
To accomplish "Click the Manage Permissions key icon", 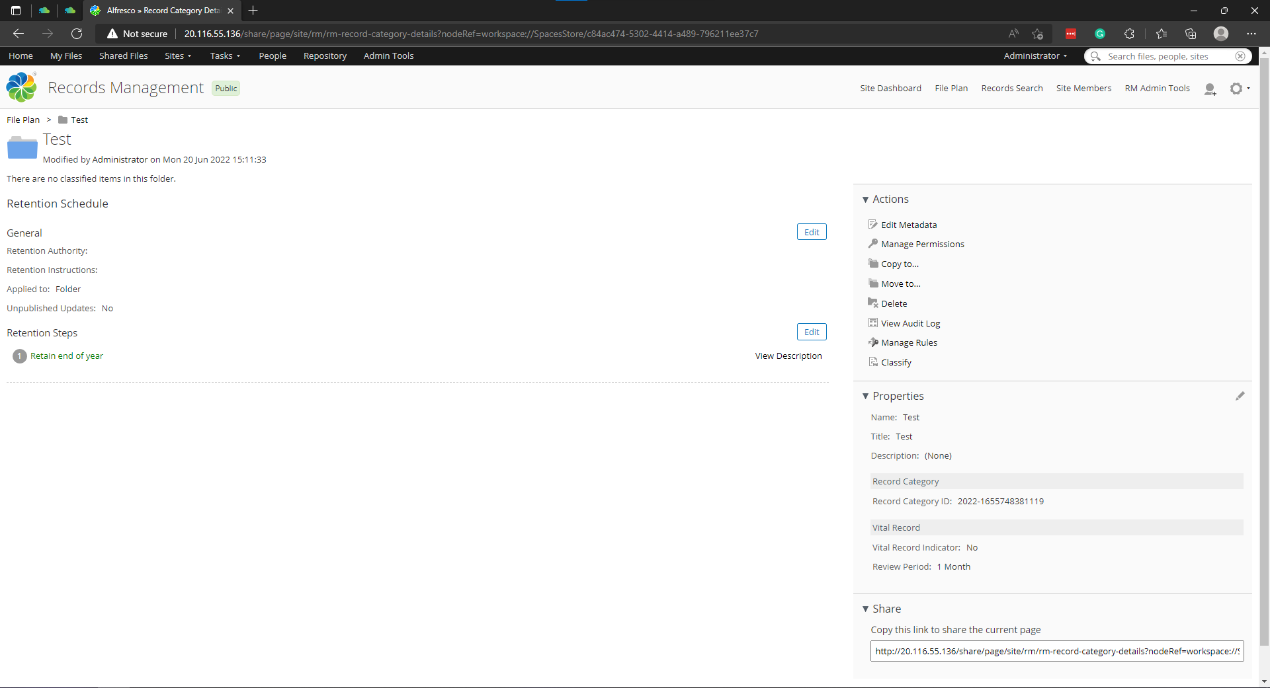I will (873, 243).
